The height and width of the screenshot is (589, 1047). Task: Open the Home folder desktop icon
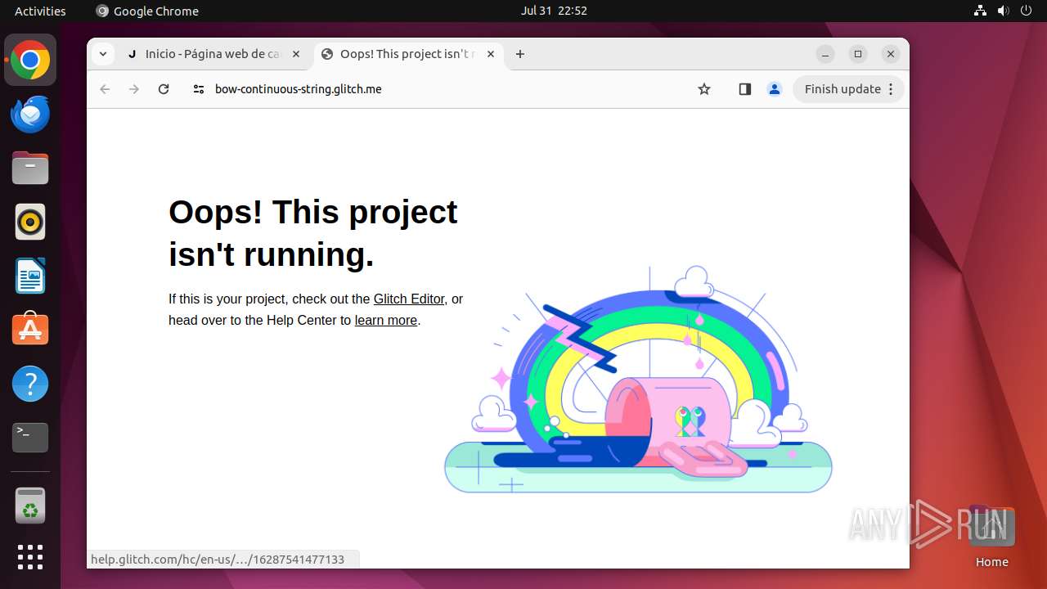991,536
